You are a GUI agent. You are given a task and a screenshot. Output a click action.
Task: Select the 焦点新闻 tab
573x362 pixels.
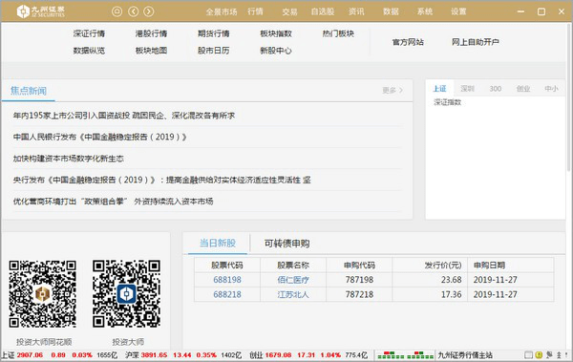(29, 91)
